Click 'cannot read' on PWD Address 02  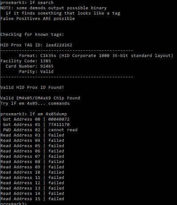[63, 130]
